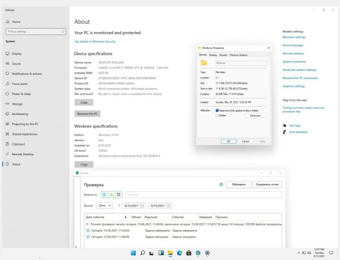
Task: Open Advanced system settings link
Action: pyautogui.click(x=299, y=70)
